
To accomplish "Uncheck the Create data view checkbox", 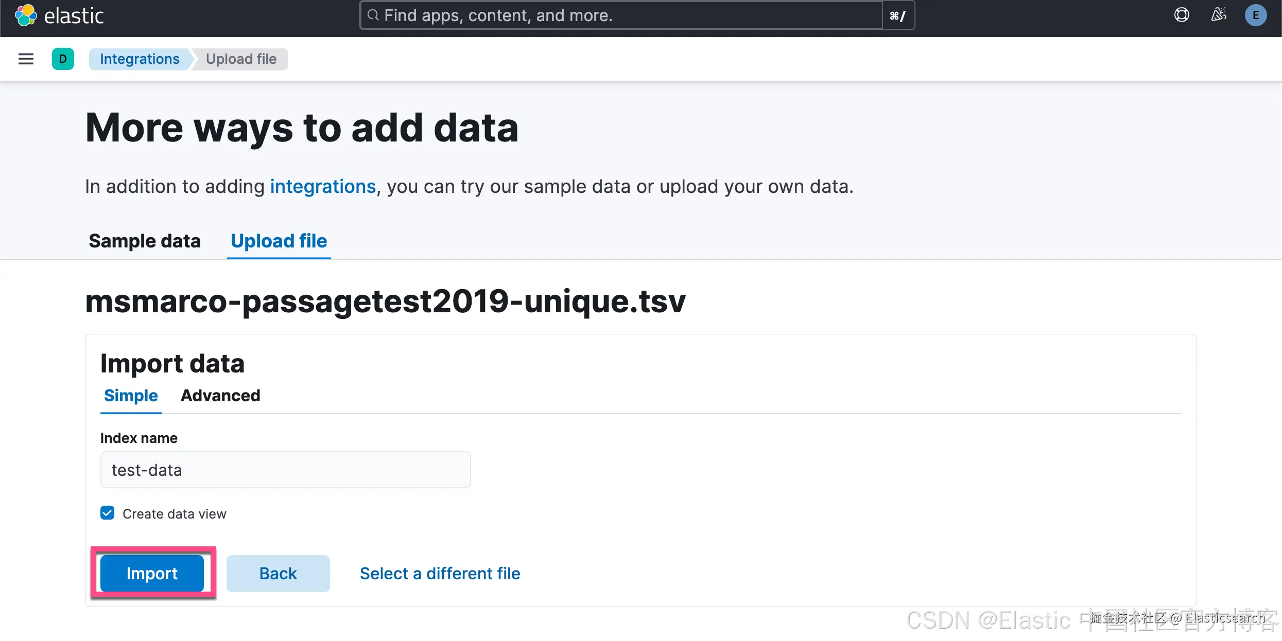I will (108, 513).
